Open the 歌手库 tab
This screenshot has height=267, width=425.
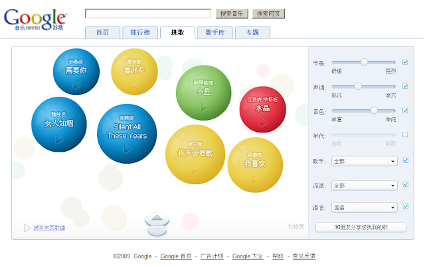pos(215,32)
